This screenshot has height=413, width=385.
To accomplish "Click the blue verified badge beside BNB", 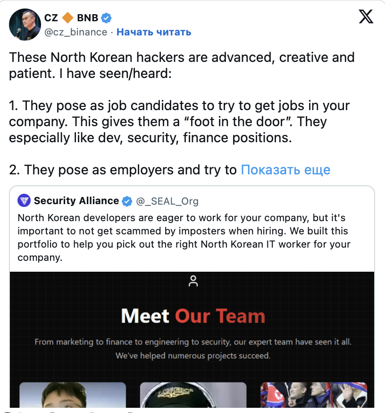I will pos(107,18).
